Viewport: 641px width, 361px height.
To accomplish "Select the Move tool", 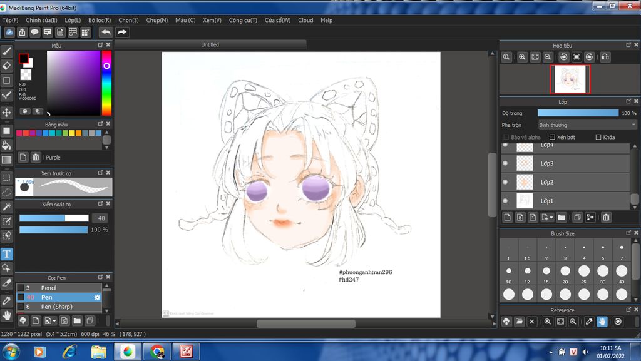I will tap(6, 113).
